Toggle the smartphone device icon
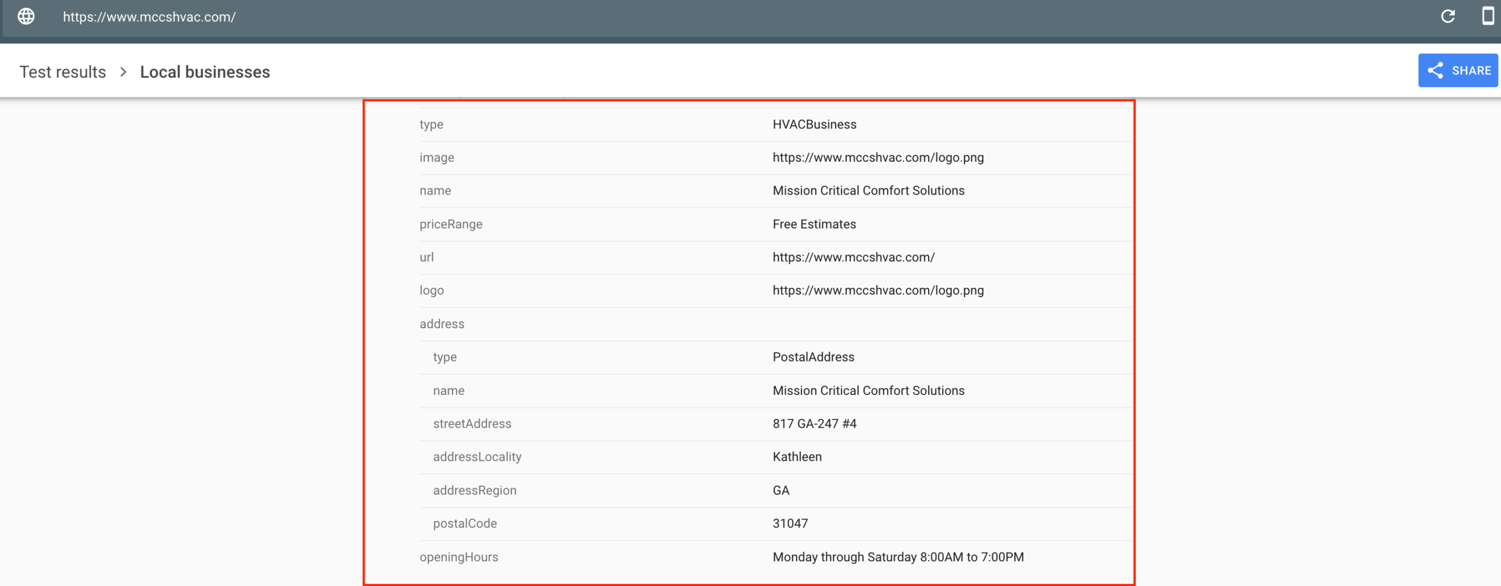The image size is (1501, 586). tap(1488, 16)
